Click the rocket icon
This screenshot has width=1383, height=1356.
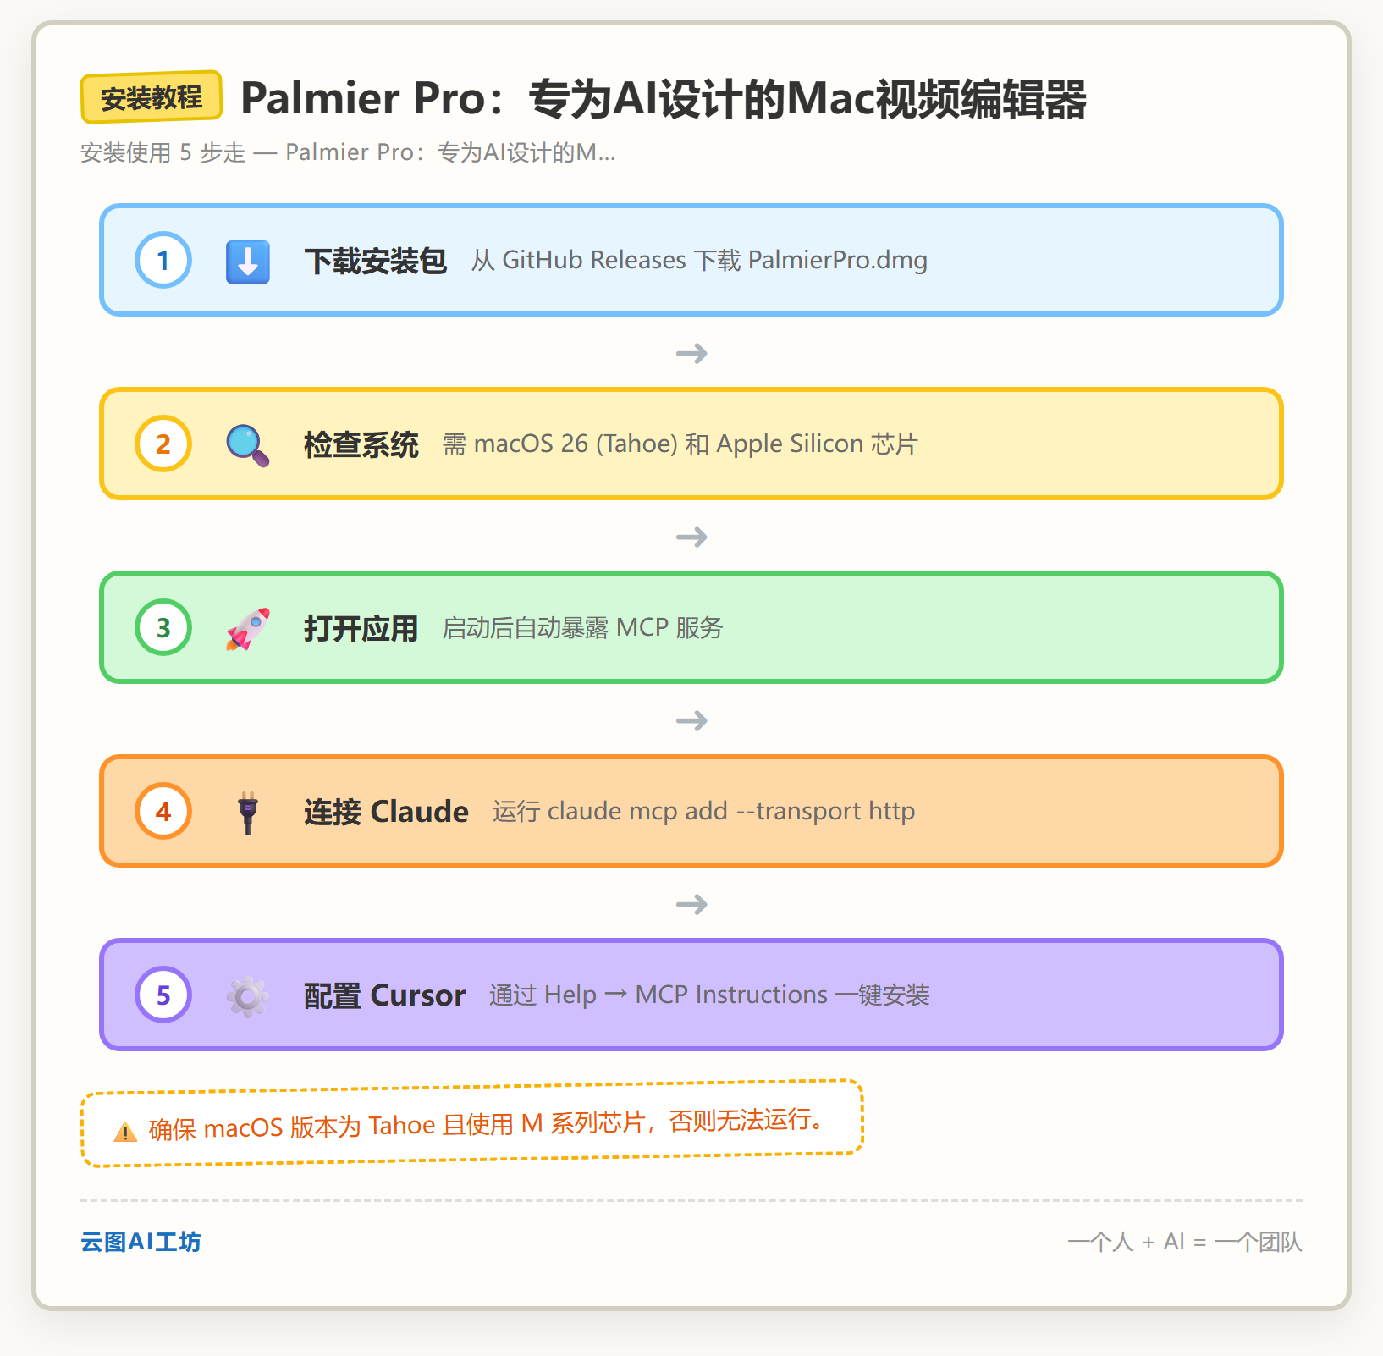pyautogui.click(x=248, y=629)
